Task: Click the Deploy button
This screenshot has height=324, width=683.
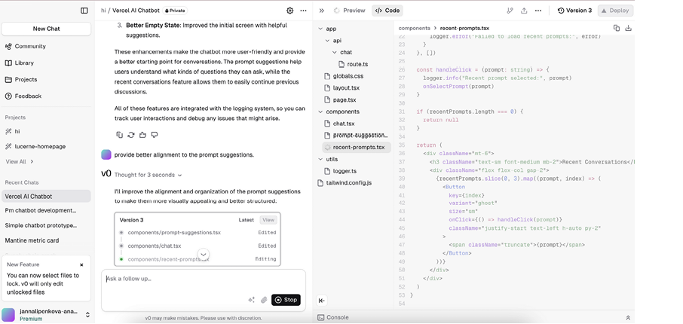Action: [x=615, y=11]
